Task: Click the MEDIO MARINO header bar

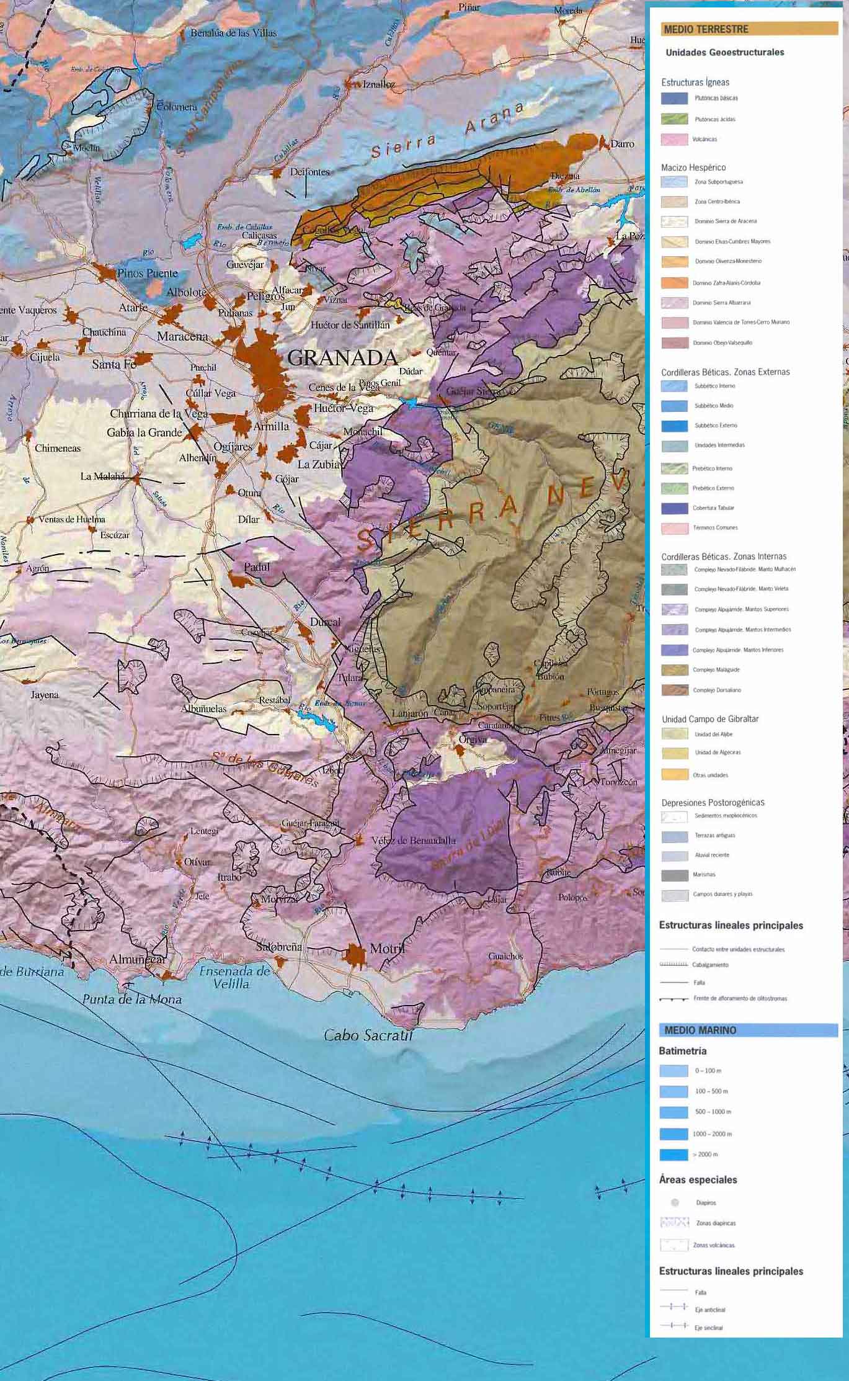Action: click(748, 1030)
